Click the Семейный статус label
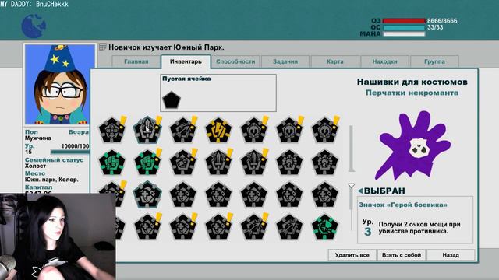The height and width of the screenshot is (280, 499). point(54,160)
